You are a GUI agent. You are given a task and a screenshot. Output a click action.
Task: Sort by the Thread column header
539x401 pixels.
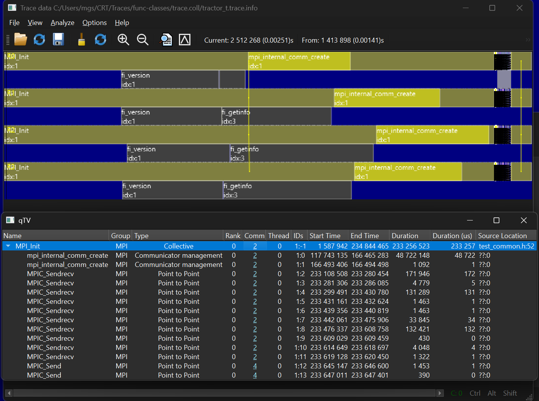(x=279, y=235)
